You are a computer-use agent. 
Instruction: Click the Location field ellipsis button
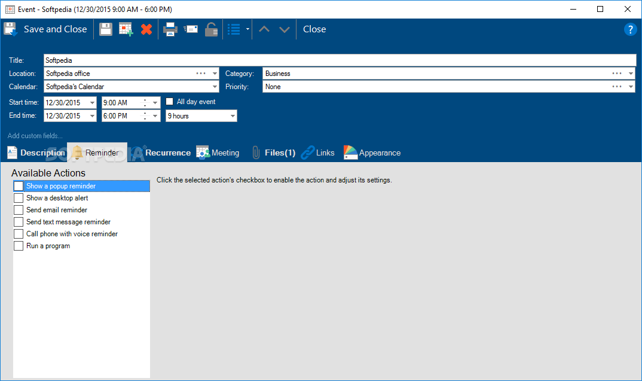point(201,74)
